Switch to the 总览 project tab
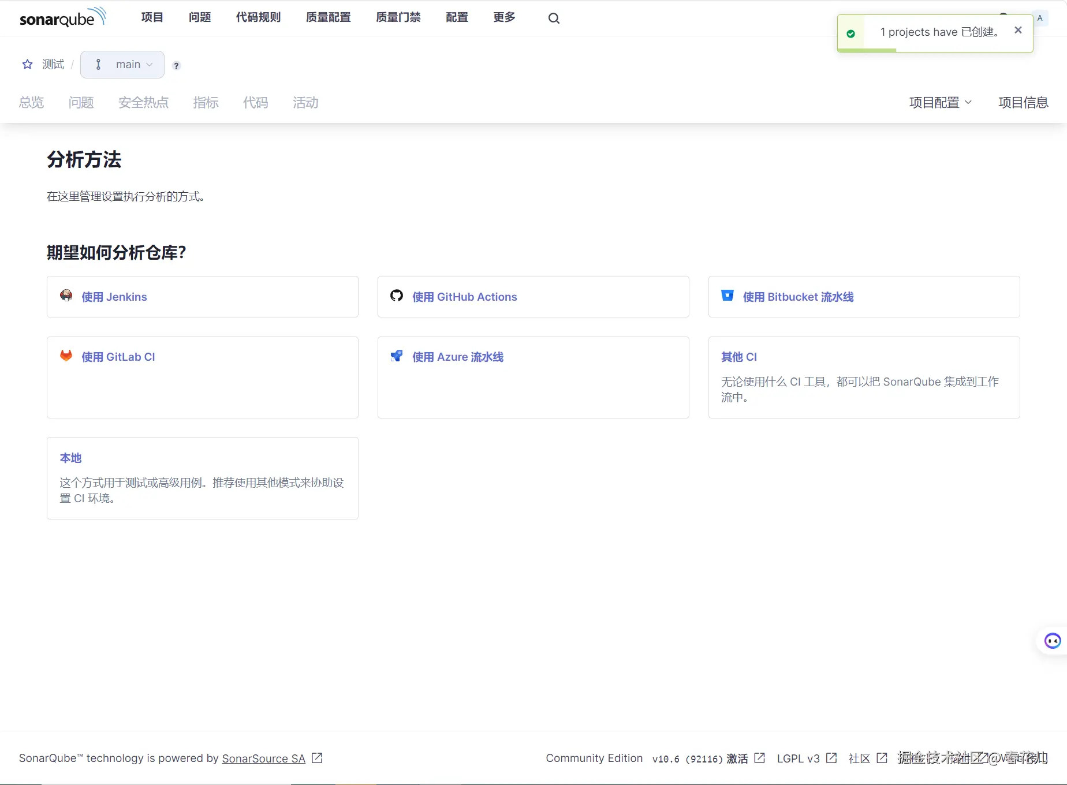Screen dimensions: 1067x785 [x=31, y=102]
